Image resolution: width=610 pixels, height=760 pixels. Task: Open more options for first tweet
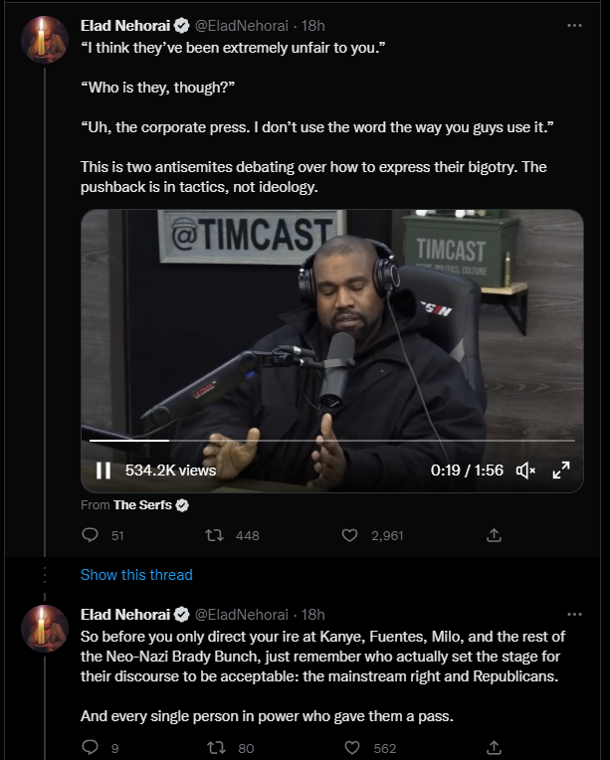573,24
